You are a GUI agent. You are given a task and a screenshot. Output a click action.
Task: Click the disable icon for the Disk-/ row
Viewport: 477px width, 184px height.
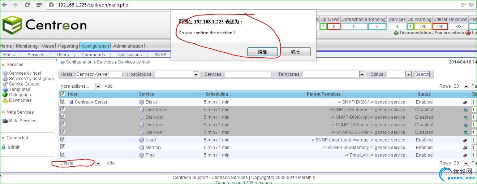click(x=465, y=102)
